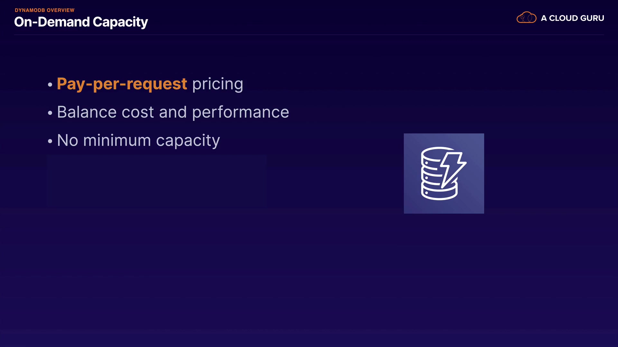The height and width of the screenshot is (347, 618).
Task: Click the word "performance" in the second bullet
Action: (x=240, y=112)
